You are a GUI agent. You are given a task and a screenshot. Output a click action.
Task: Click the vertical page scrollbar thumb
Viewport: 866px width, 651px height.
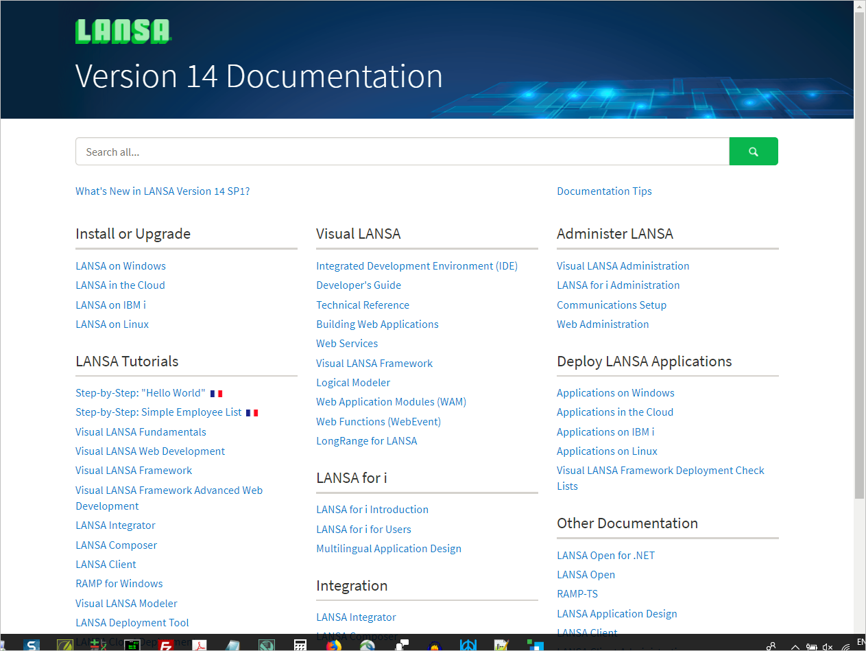[x=860, y=255]
